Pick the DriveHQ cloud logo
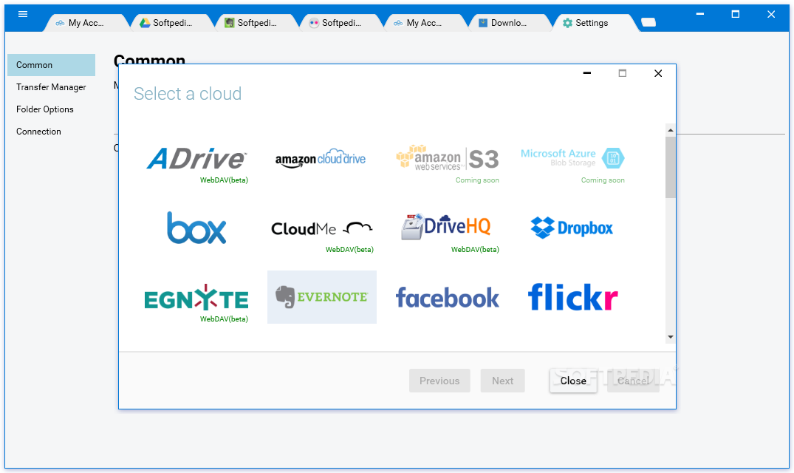Screen dimensions: 794x473 coord(446,226)
